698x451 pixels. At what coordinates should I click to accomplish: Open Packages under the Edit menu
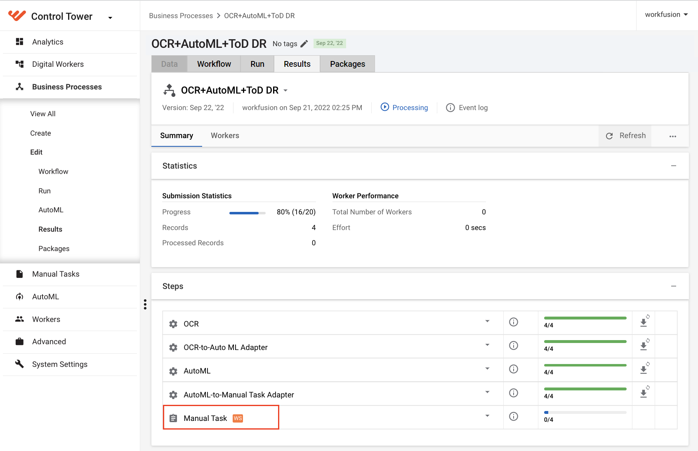[54, 249]
